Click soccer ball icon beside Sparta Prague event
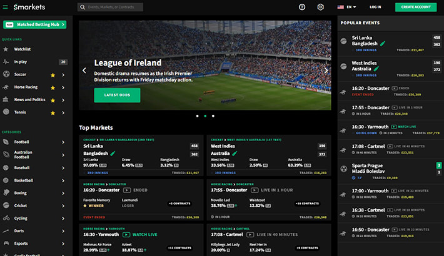Image resolution: width=444 pixels, height=256 pixels. [344, 169]
